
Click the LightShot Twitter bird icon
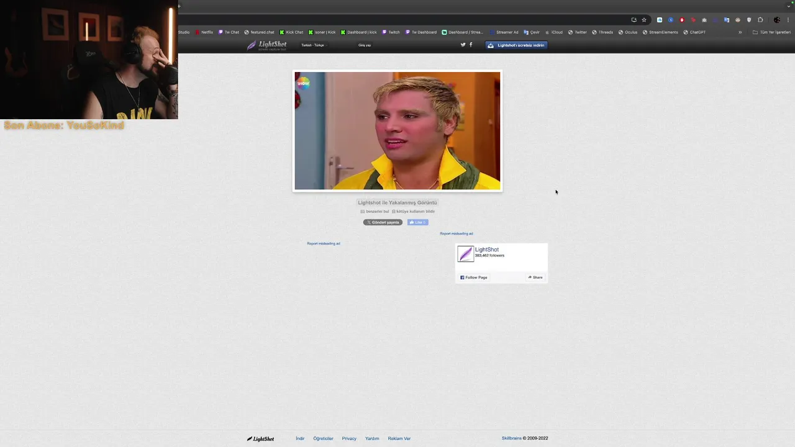coord(463,45)
